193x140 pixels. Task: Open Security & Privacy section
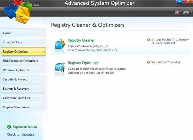[x=23, y=79]
